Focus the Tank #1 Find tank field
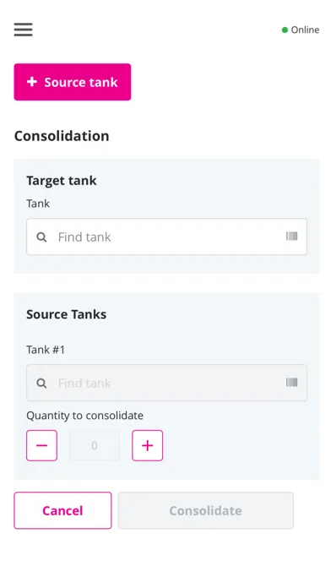This screenshot has width=331, height=588. pos(166,383)
